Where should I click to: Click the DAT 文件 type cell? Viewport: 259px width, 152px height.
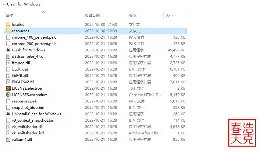(137, 69)
